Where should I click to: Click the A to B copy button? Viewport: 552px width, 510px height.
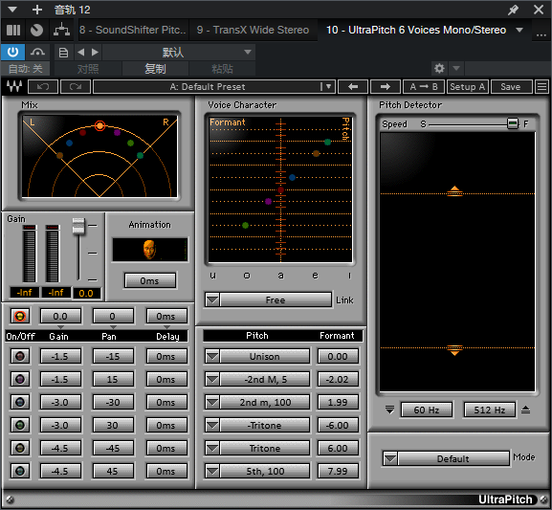click(424, 87)
